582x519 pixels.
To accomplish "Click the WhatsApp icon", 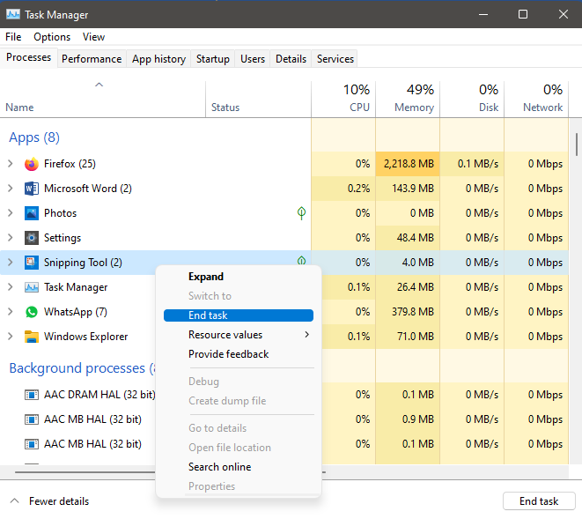I will coord(32,312).
